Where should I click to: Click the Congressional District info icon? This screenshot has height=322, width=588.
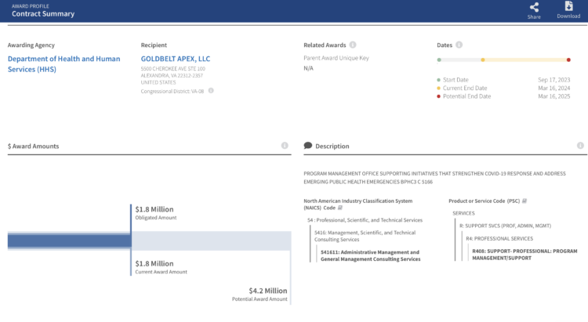(211, 91)
